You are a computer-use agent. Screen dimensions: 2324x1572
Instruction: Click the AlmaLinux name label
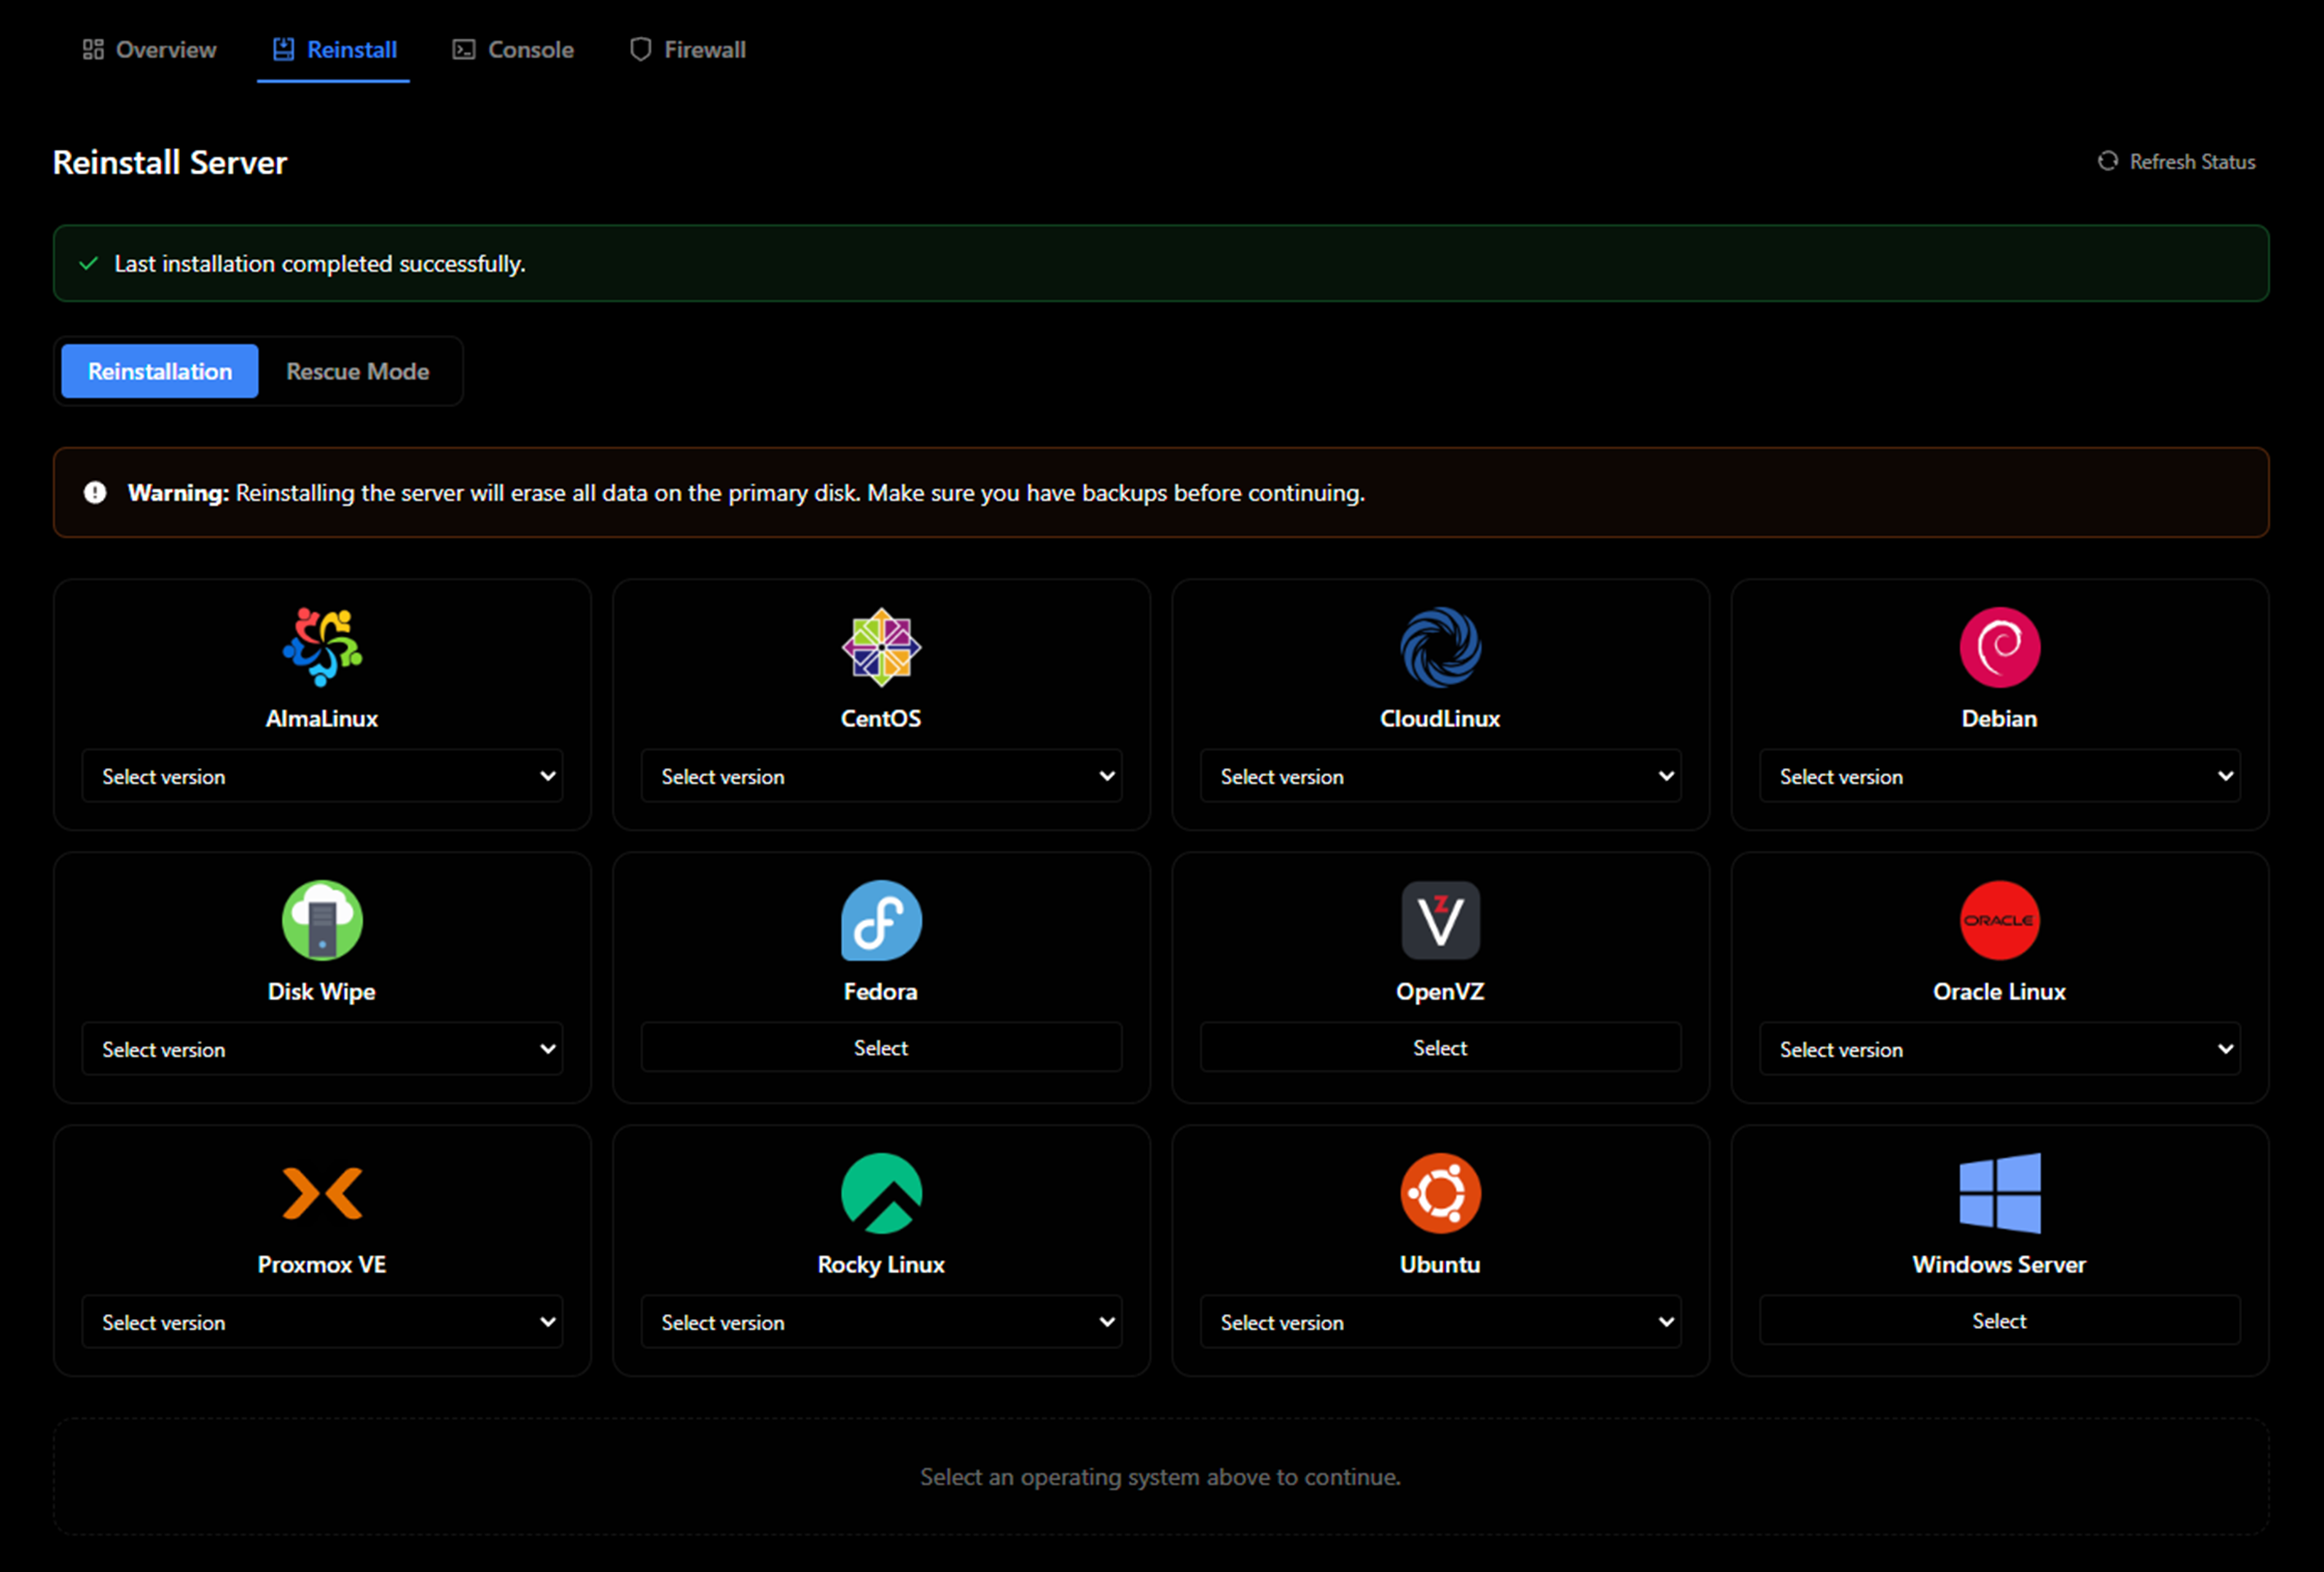coord(322,719)
